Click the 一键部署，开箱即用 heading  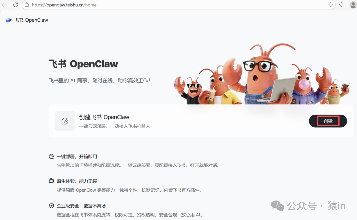(77, 157)
